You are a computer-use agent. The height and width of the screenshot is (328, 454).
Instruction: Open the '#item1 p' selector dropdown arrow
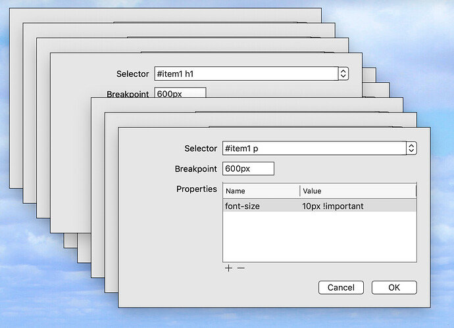(411, 149)
